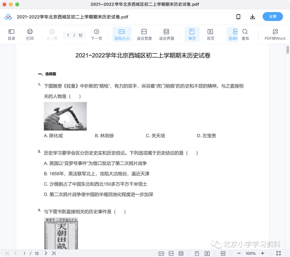The image size is (290, 257).
Task: Click next page arrow in bottom bar
Action: coord(46,253)
